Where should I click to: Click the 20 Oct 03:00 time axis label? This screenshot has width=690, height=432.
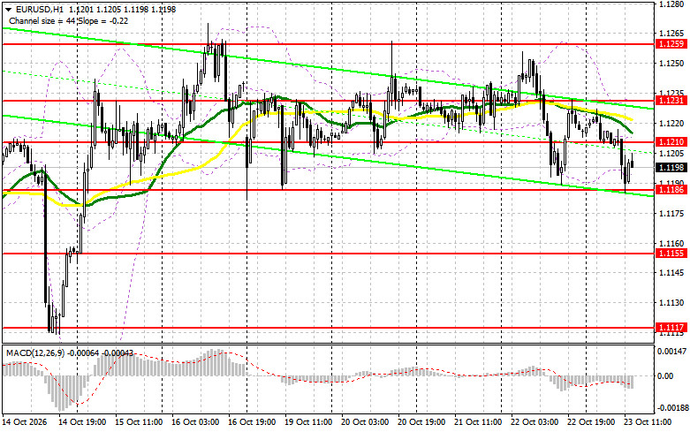coord(365,422)
